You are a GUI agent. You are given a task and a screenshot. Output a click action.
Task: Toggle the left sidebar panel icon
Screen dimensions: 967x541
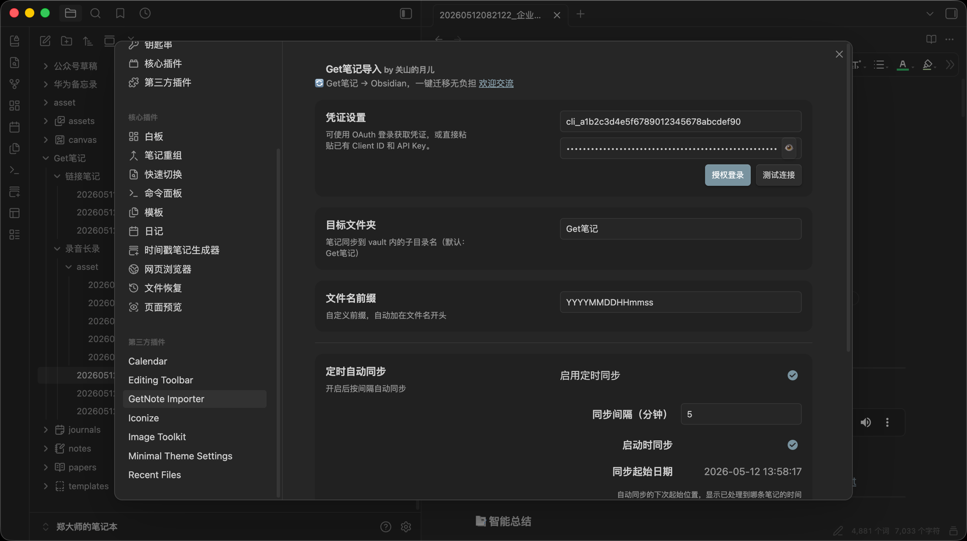point(406,14)
